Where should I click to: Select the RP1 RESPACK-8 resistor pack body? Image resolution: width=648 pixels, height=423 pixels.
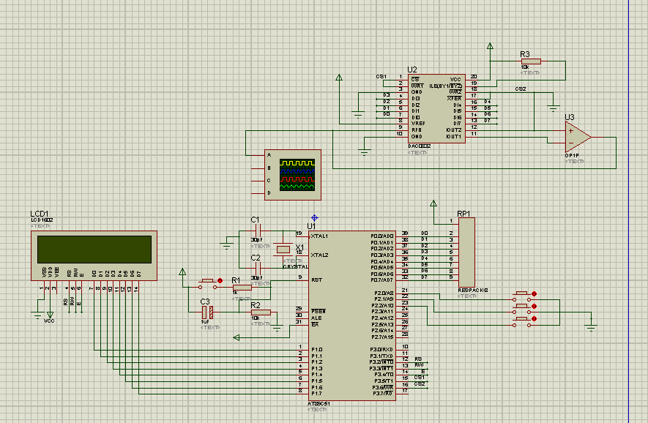click(x=466, y=252)
